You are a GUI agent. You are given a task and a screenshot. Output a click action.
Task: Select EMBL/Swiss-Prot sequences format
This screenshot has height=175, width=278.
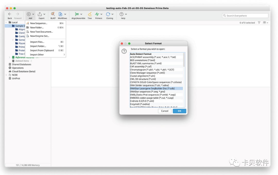156,95
